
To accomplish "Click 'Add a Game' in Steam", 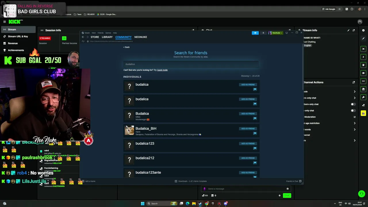I will click(89, 181).
